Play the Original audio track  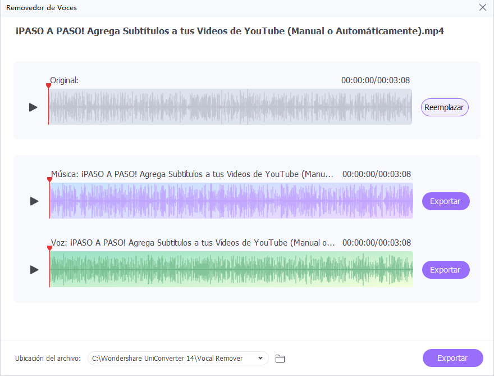click(33, 107)
